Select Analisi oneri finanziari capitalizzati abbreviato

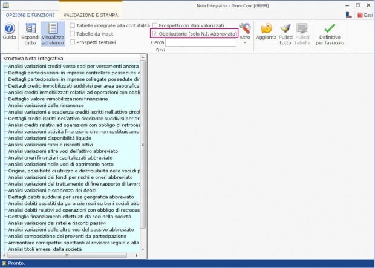60,158
